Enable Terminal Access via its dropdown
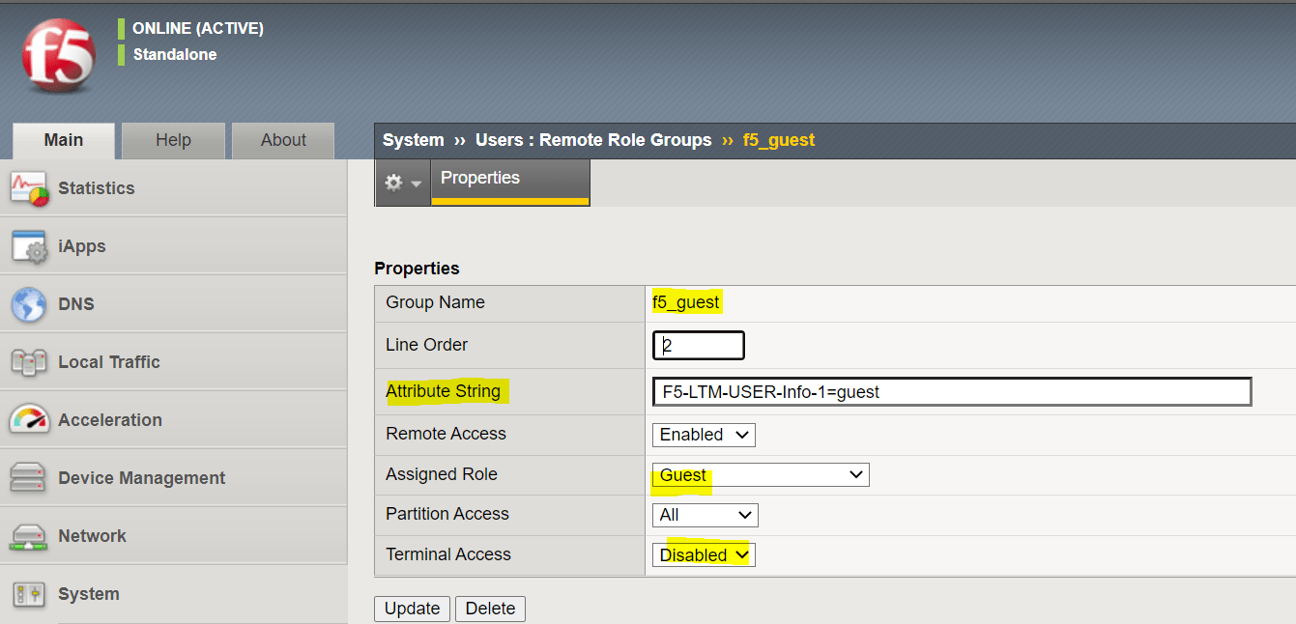 click(703, 554)
